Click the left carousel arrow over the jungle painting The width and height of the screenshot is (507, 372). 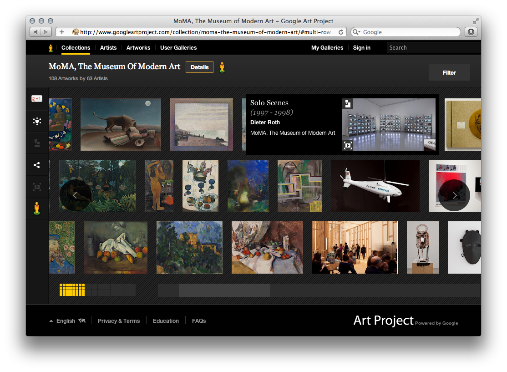click(x=76, y=195)
